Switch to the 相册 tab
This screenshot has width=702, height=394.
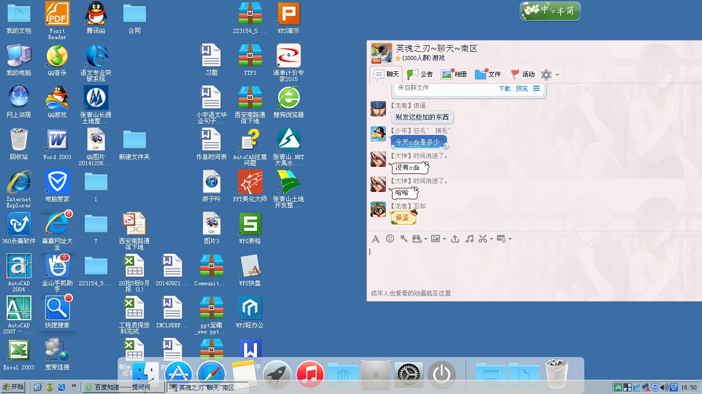454,74
